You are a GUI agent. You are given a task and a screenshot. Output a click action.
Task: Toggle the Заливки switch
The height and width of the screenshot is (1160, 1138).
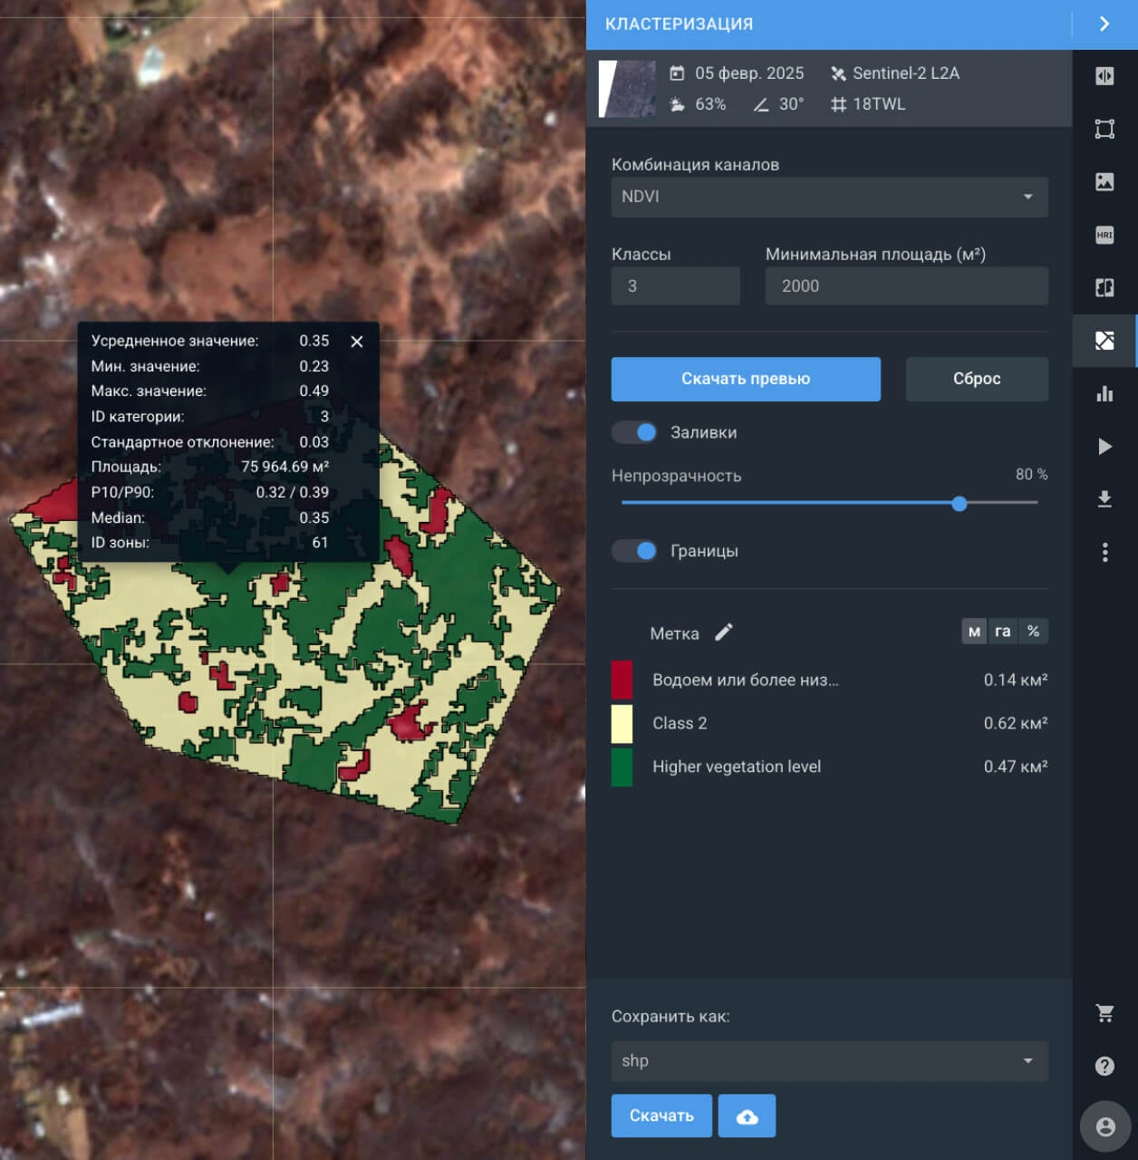[634, 432]
